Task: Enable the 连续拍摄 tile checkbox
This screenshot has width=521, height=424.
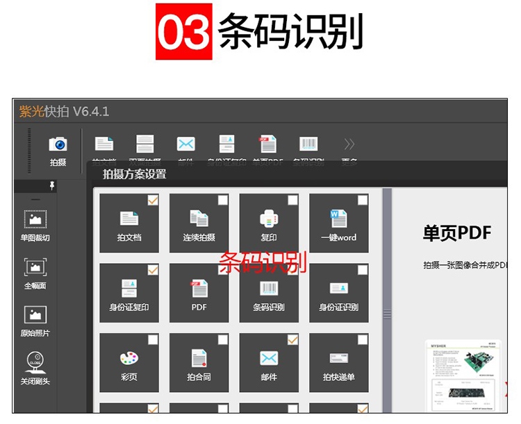Action: [223, 201]
